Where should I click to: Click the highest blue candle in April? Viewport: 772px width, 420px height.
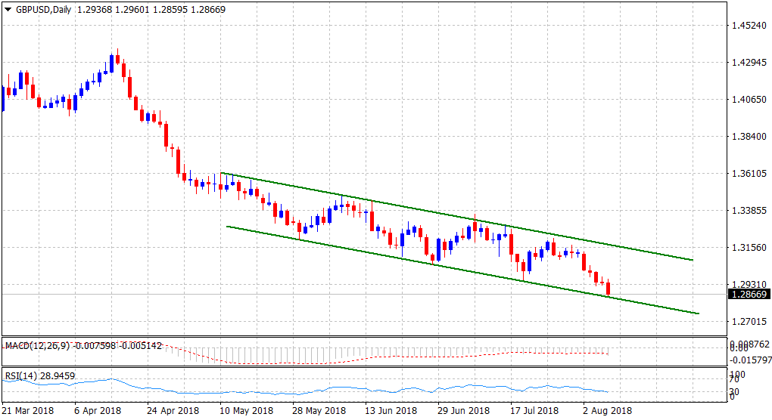(111, 63)
